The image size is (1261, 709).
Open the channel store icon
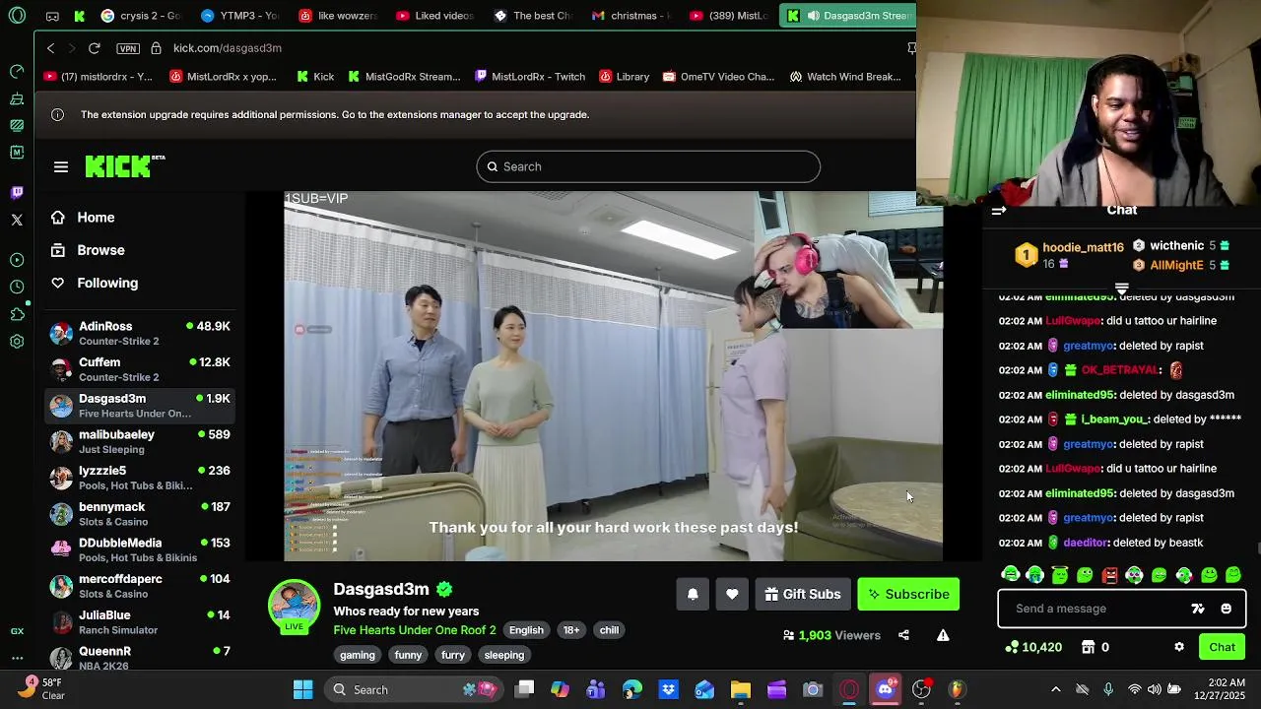[1088, 647]
